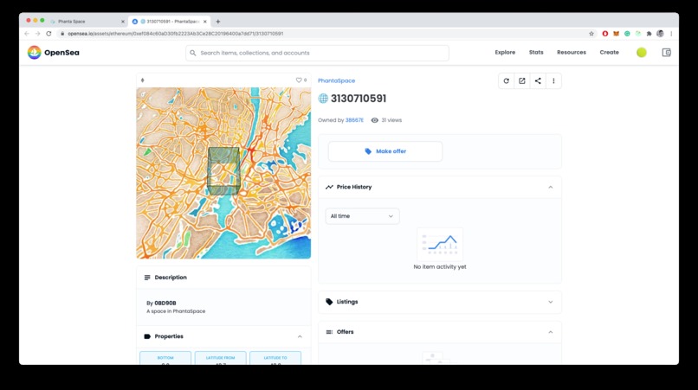The width and height of the screenshot is (698, 390).
Task: Collapse the Price History section
Action: coord(551,188)
